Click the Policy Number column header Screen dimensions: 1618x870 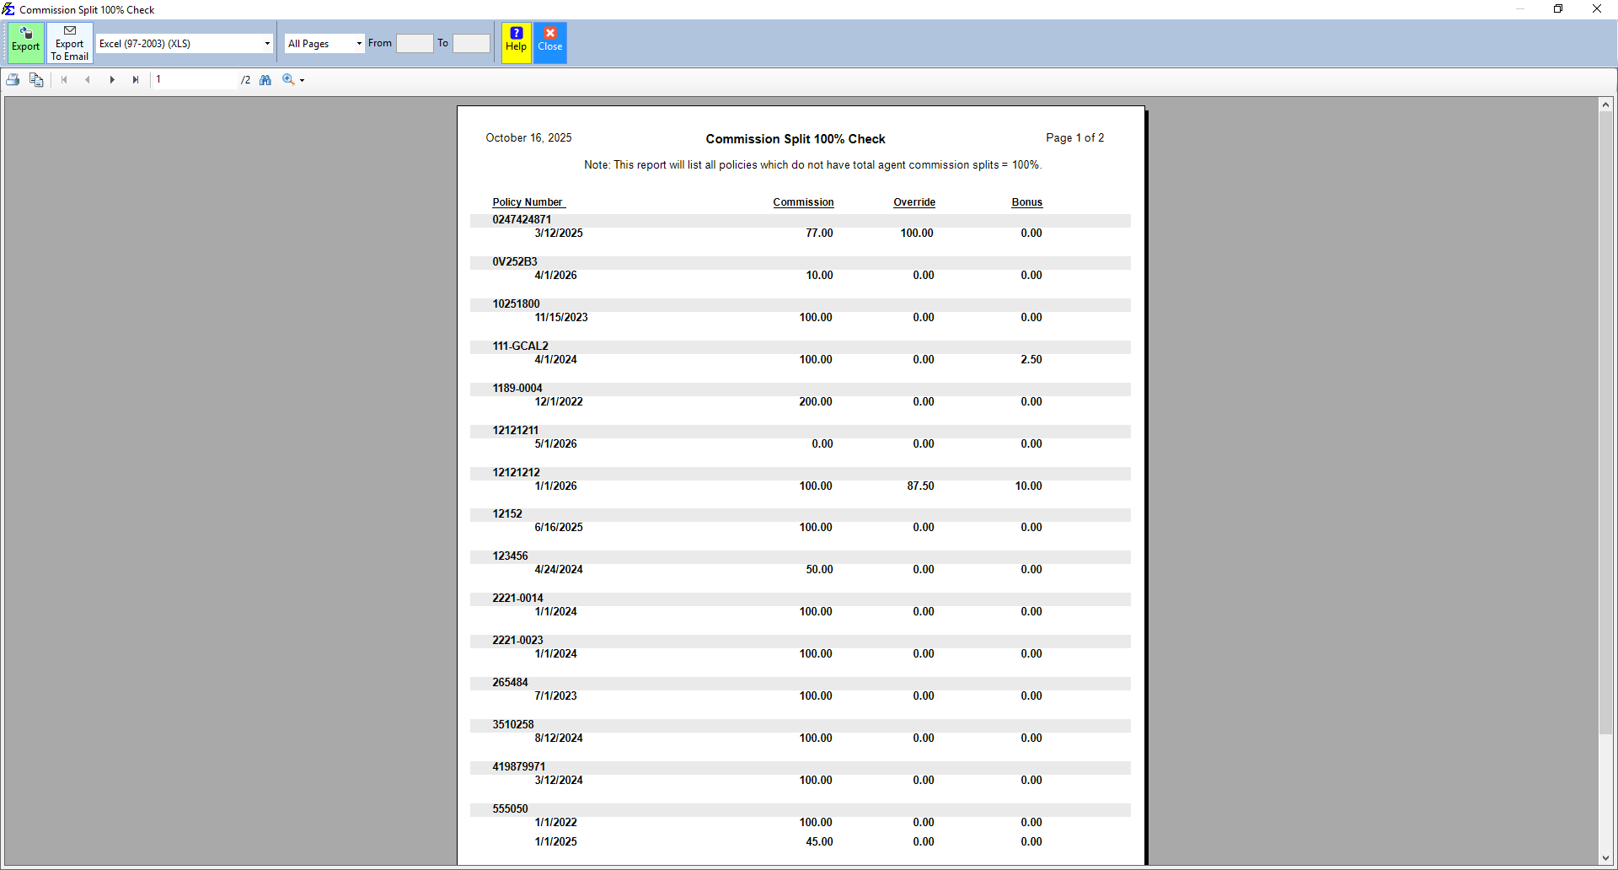[x=528, y=202]
